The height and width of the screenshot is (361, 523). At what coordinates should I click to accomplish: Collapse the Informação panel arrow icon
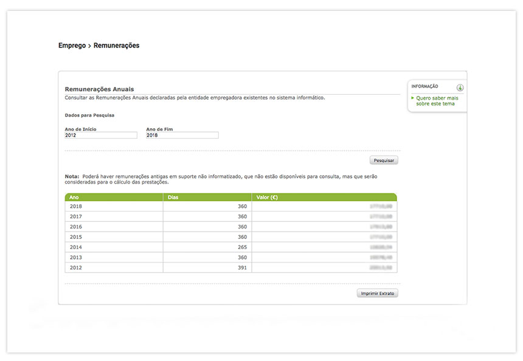(460, 88)
